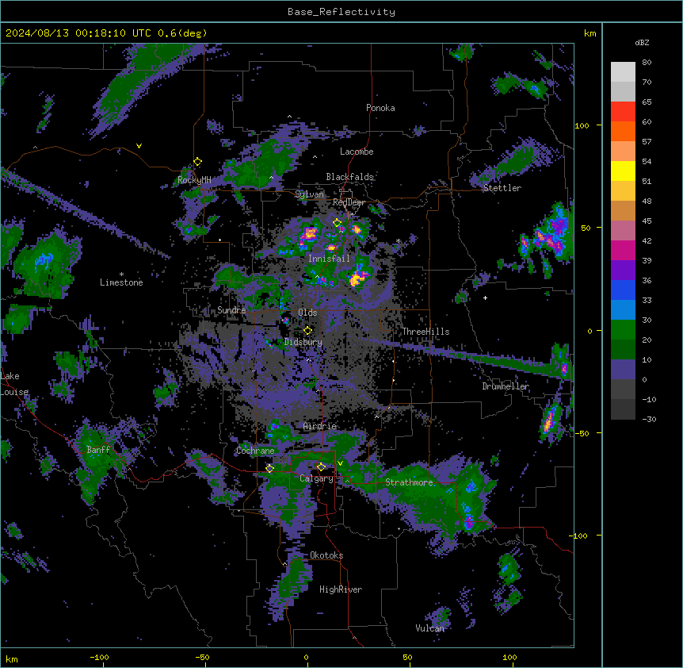Click the Strathmore label

point(409,482)
